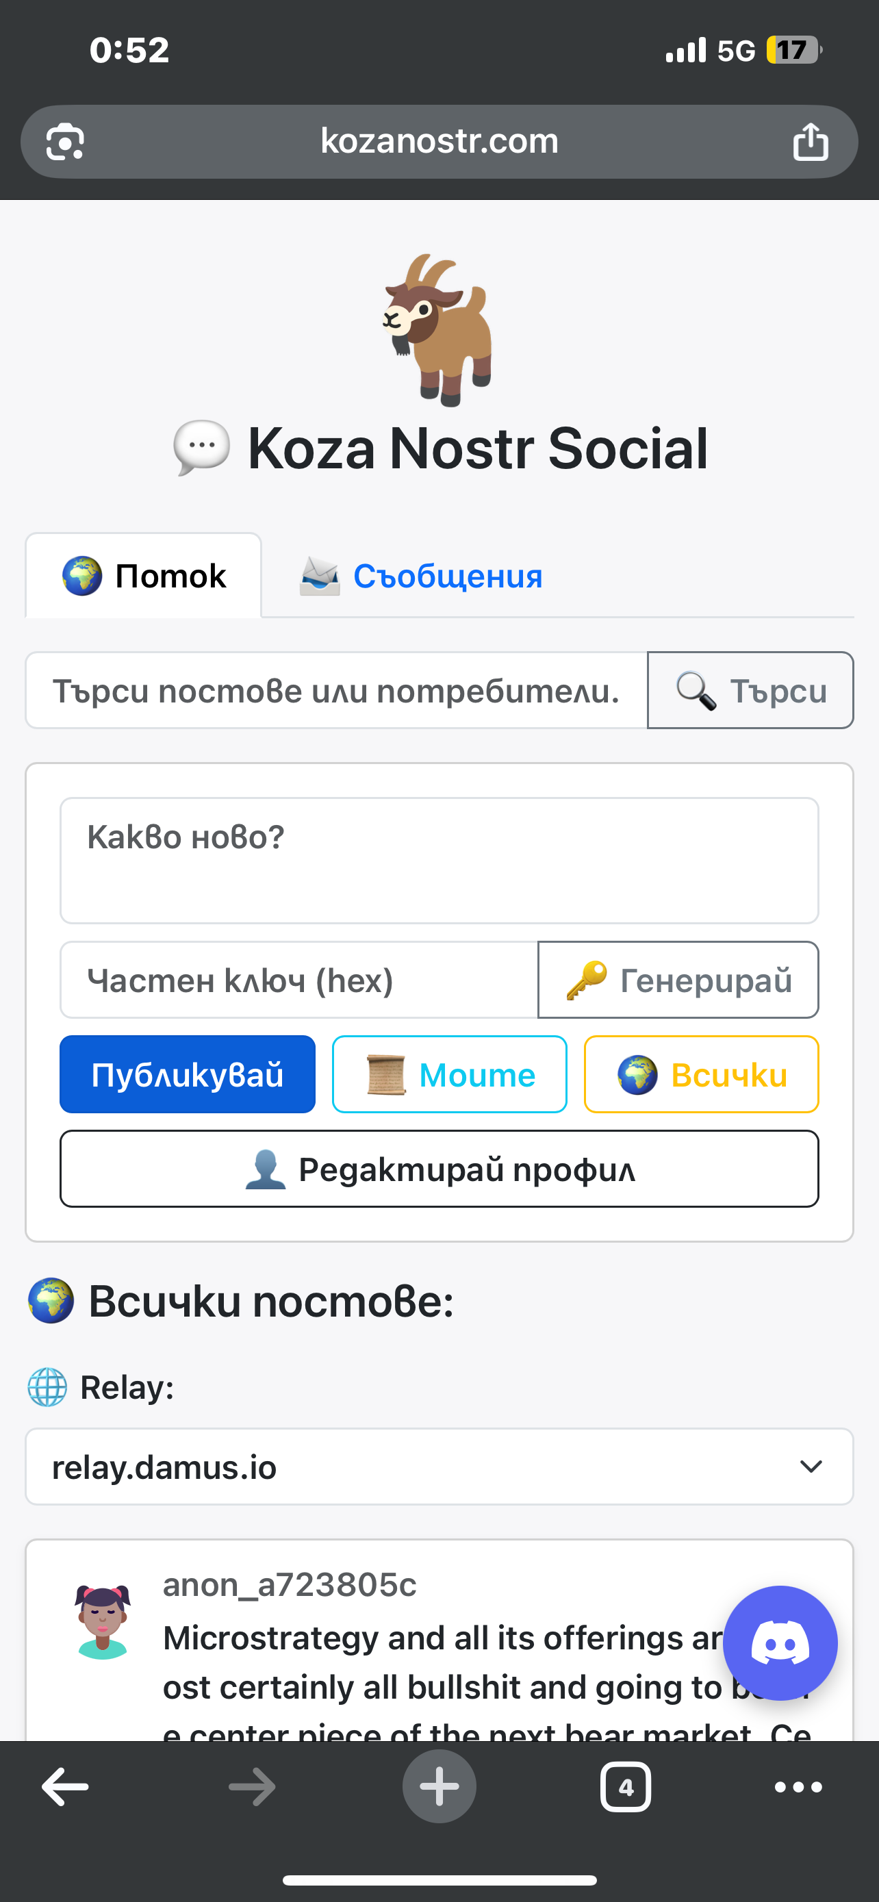Click Редактирай профил button
Image resolution: width=879 pixels, height=1902 pixels.
coord(439,1169)
